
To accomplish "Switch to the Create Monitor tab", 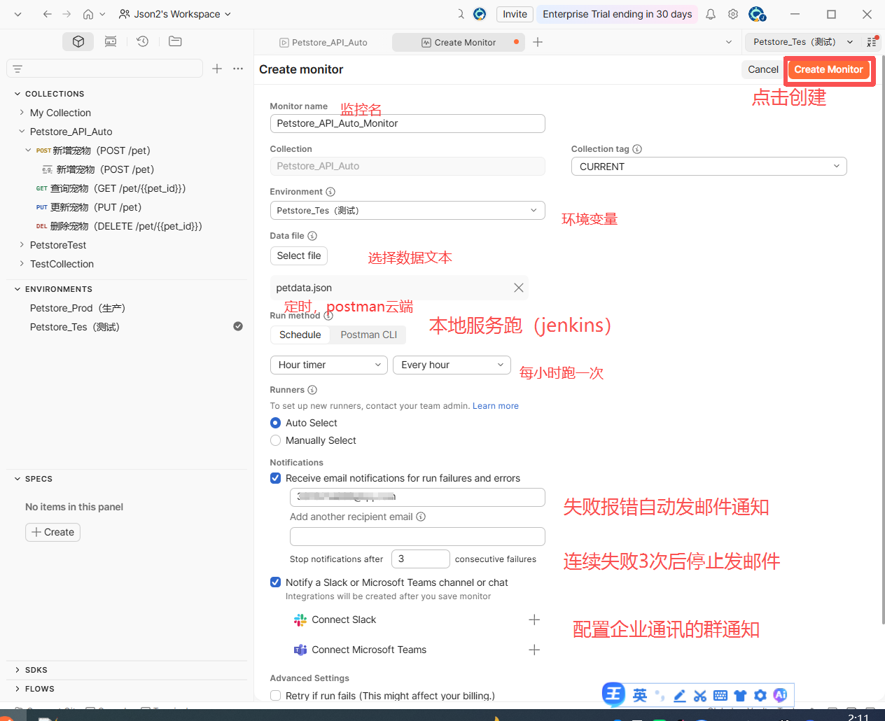I will (x=459, y=42).
